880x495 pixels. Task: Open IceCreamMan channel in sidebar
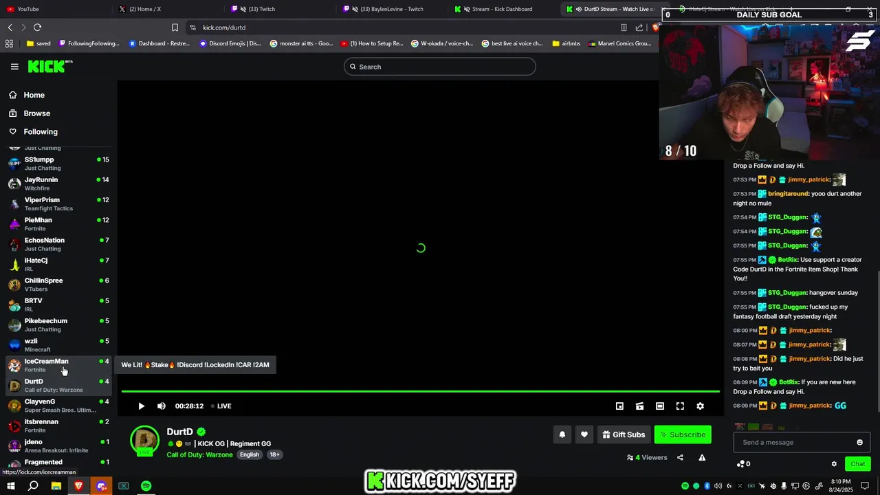58,365
